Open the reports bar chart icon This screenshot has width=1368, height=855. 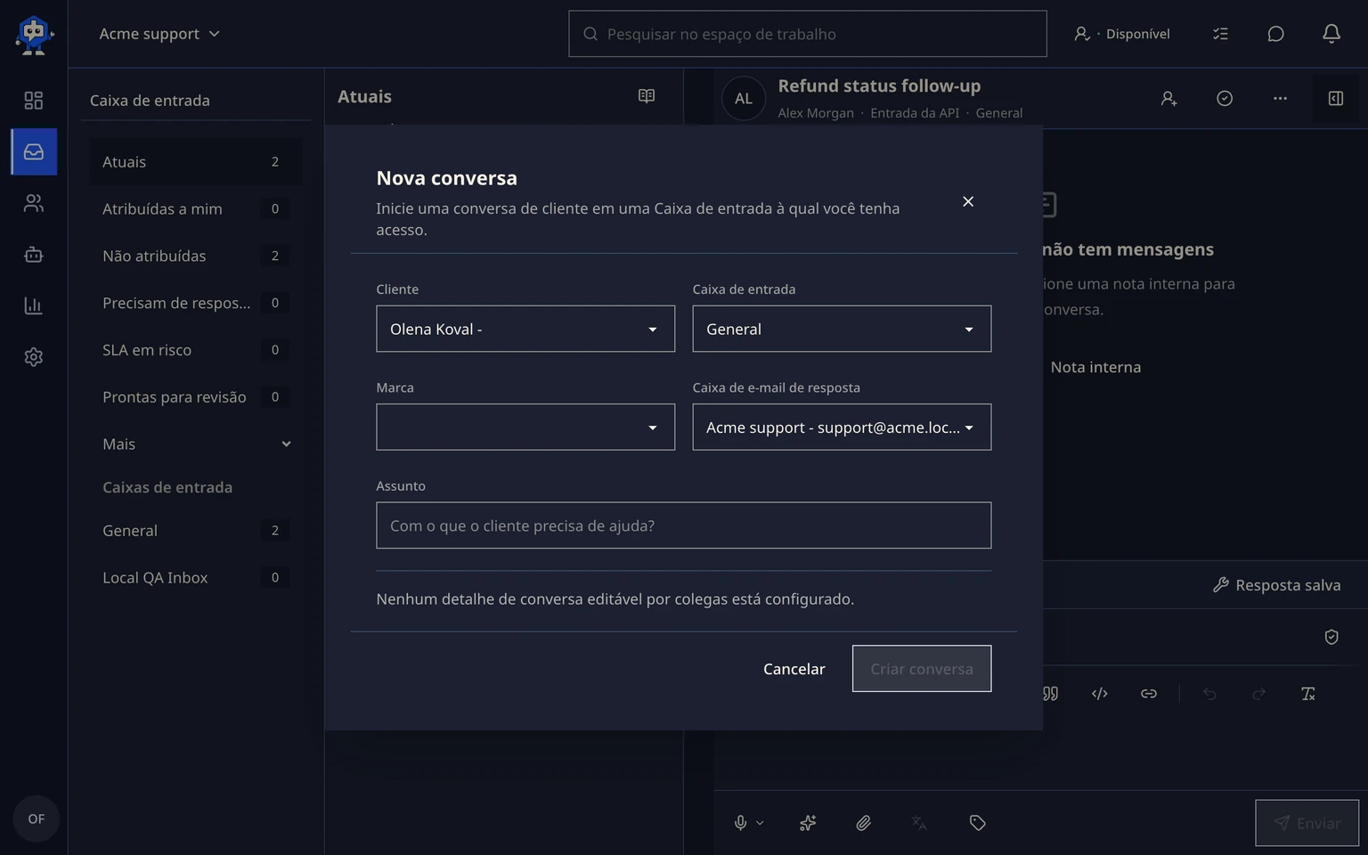[34, 305]
